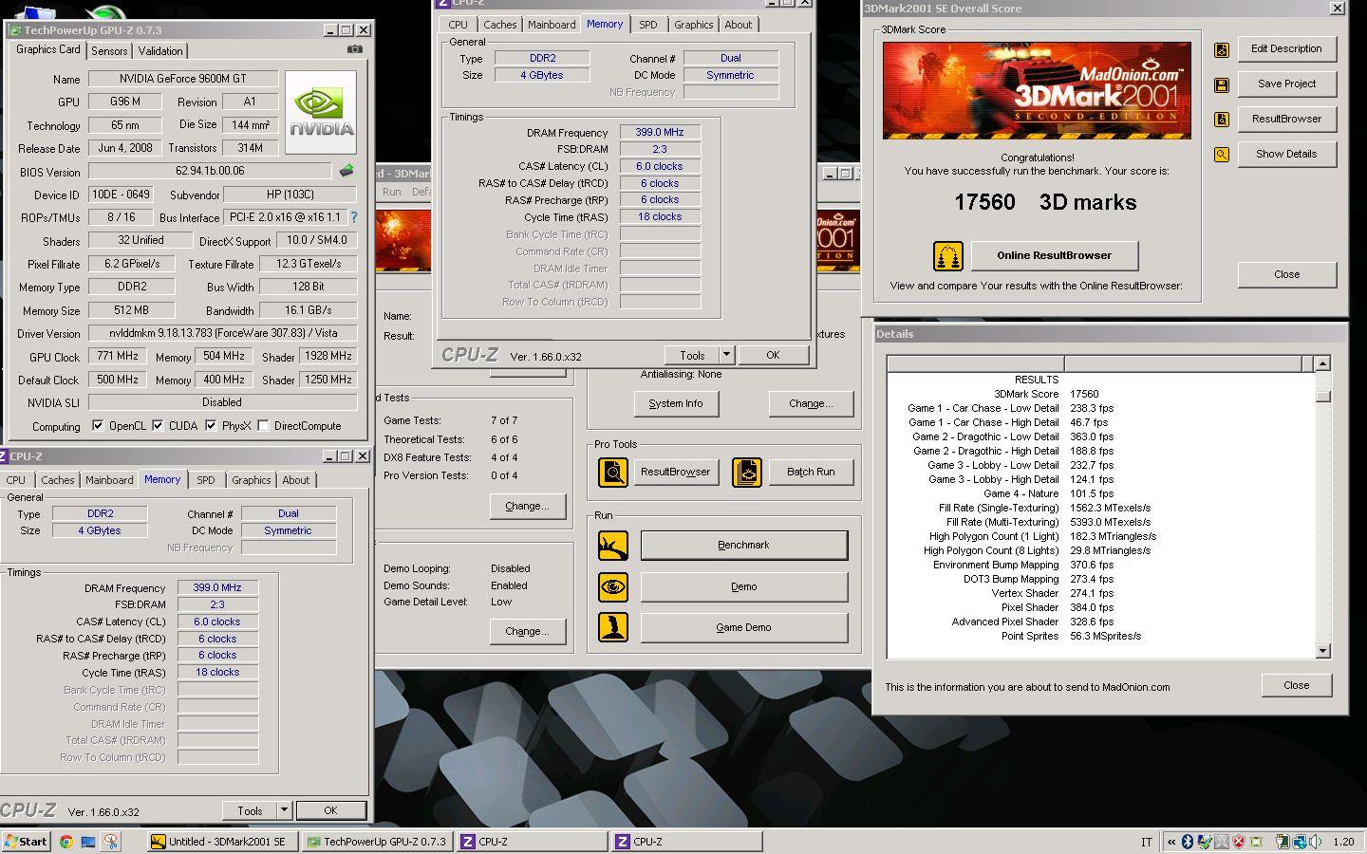The image size is (1367, 854).
Task: Click Change button under Game Detail Level
Action: tap(527, 631)
